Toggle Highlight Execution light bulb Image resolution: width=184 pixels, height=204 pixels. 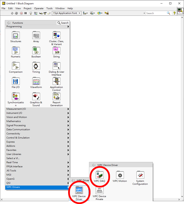point(31,13)
